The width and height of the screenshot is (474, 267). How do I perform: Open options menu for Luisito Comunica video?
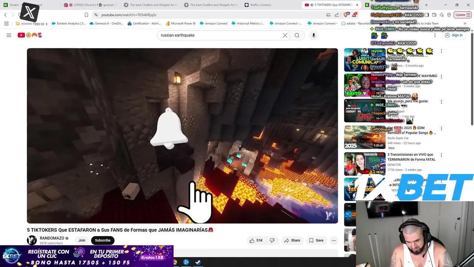[x=441, y=51]
